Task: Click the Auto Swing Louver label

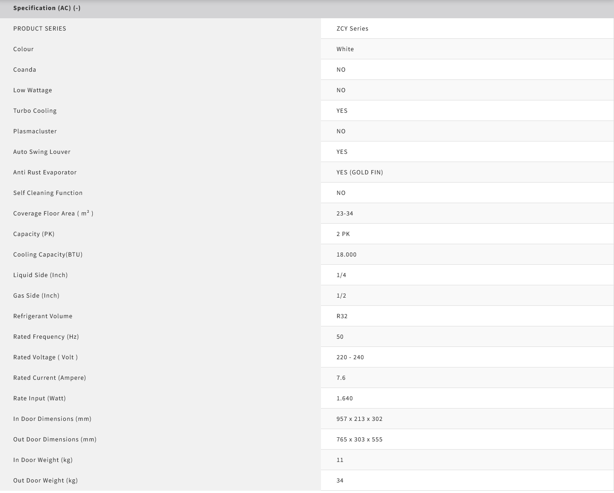Action: point(42,152)
